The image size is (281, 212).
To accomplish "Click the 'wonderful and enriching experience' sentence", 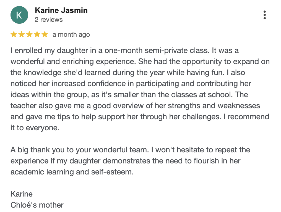I will click(x=73, y=62).
